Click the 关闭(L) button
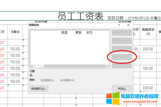Image resolution: width=161 pixels, height=107 pixels. (x=122, y=89)
